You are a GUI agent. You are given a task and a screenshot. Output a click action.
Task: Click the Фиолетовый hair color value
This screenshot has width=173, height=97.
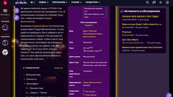[x=89, y=57]
